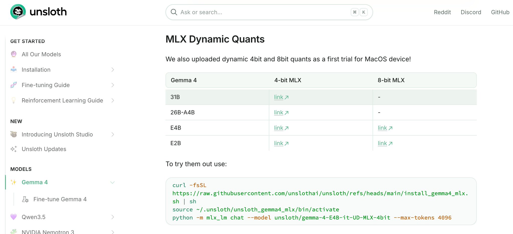
Task: Click the python mlx_lm chat command line
Action: [312, 218]
